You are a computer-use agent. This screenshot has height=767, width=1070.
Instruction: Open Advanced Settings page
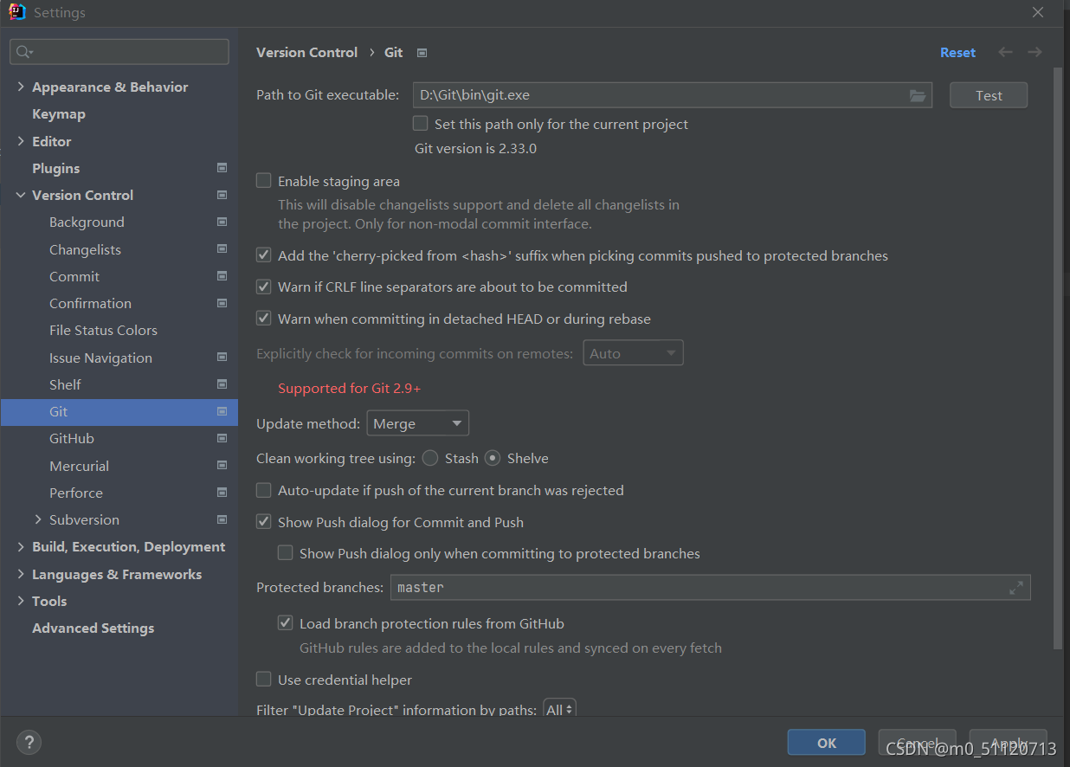coord(93,628)
